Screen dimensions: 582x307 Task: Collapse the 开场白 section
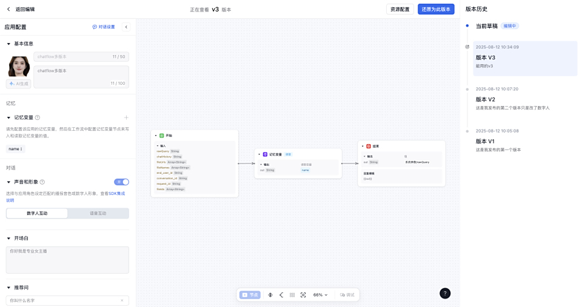tap(8, 239)
